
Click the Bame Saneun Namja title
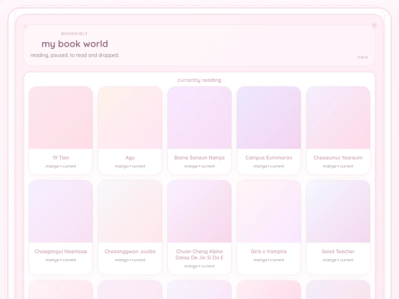click(x=199, y=158)
